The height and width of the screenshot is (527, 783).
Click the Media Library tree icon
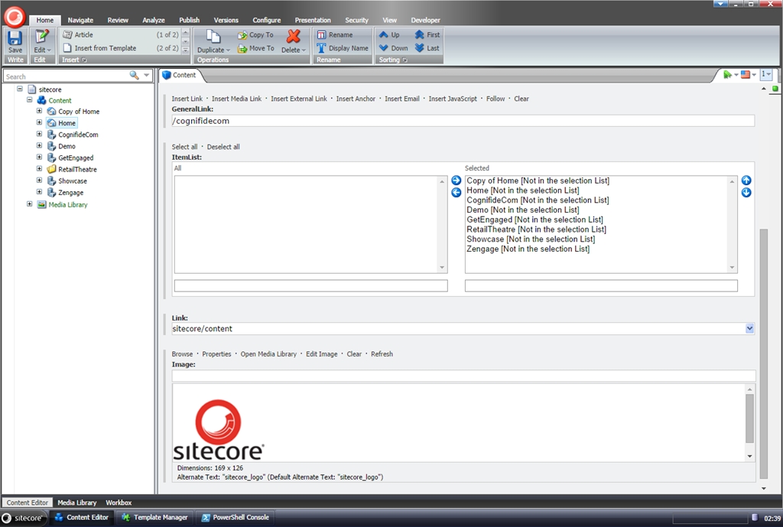tap(42, 204)
